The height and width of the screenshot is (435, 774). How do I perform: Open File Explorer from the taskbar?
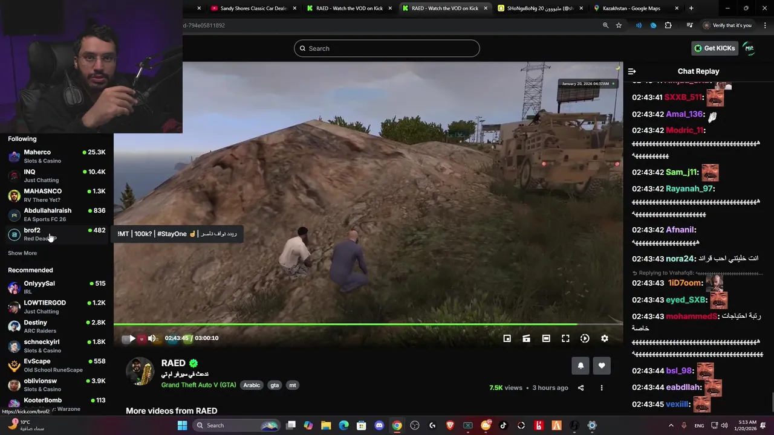tap(326, 425)
